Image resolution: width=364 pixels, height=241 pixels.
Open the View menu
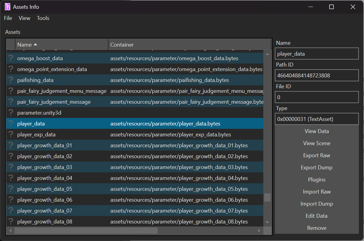(x=24, y=18)
